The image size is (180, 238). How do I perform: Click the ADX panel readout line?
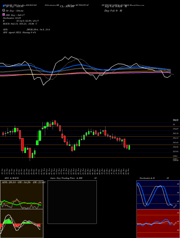click(x=23, y=182)
